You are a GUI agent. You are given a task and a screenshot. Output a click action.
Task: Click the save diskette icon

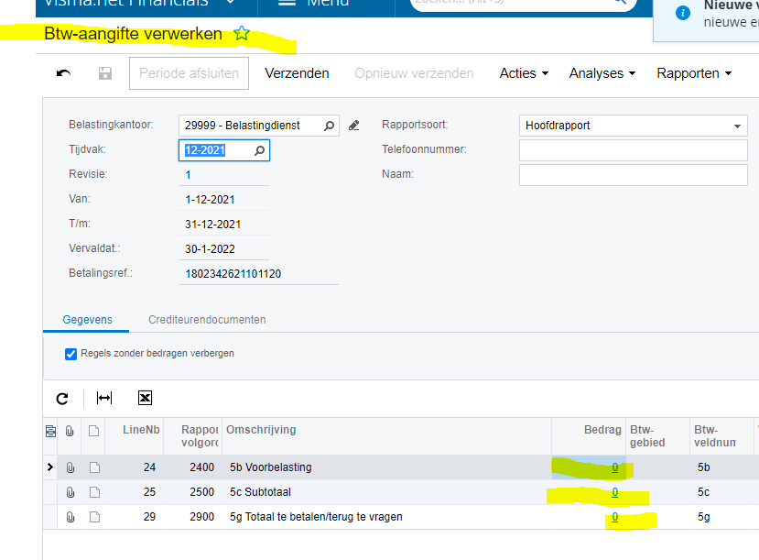coord(105,73)
